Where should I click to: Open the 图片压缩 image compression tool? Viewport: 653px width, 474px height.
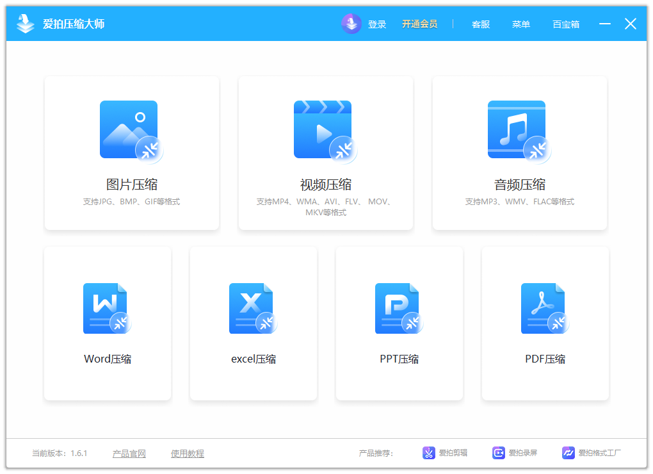pos(131,128)
